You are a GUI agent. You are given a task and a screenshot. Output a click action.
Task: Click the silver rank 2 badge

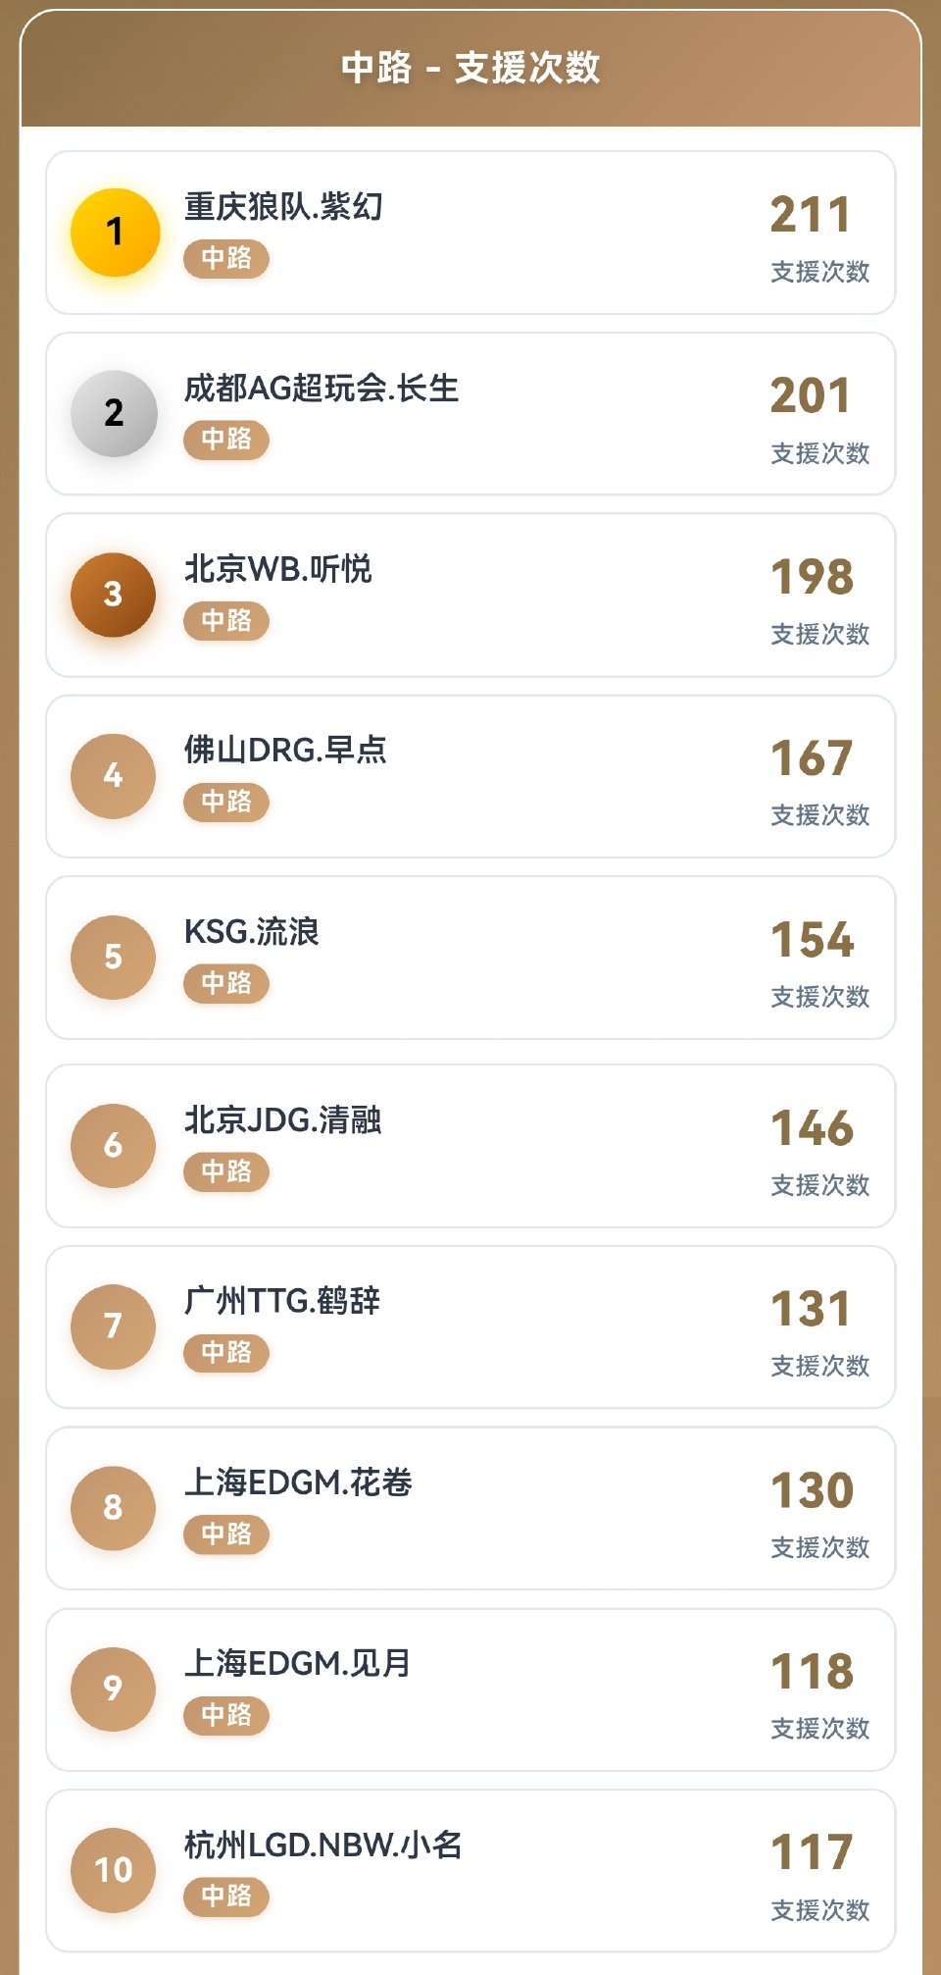114,413
